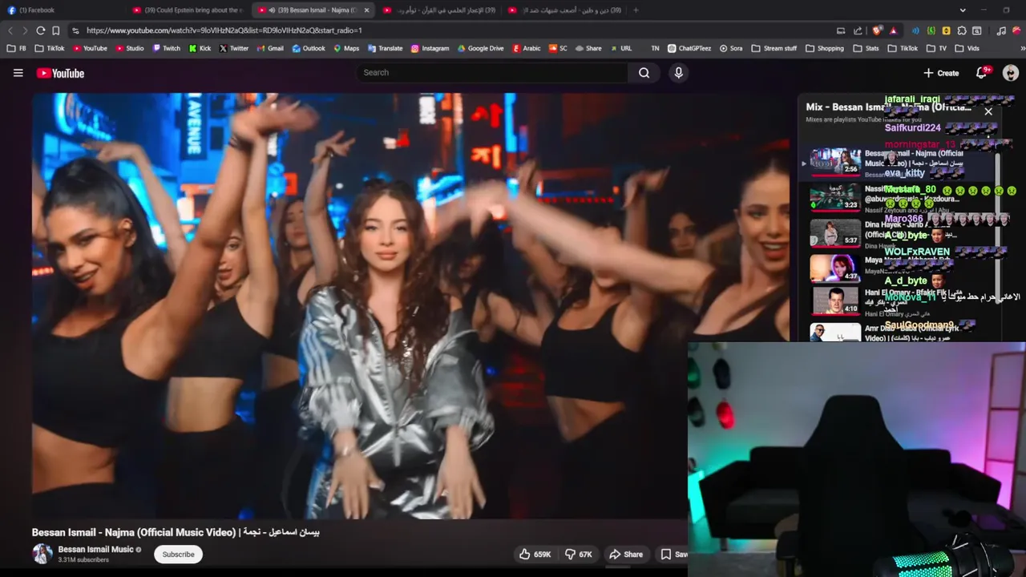Viewport: 1026px width, 577px height.
Task: Go forward with the browser forward arrow
Action: pyautogui.click(x=25, y=30)
